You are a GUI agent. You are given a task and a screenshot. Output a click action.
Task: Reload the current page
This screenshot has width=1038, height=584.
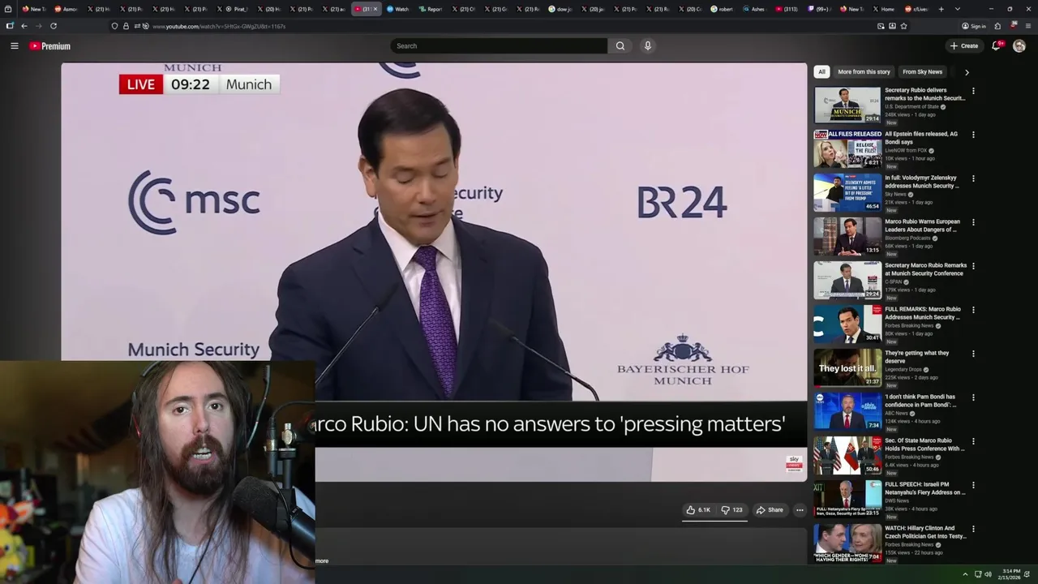click(x=54, y=26)
